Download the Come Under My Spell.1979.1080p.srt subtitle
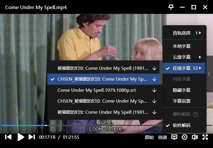The width and height of the screenshot is (213, 148). pyautogui.click(x=154, y=90)
